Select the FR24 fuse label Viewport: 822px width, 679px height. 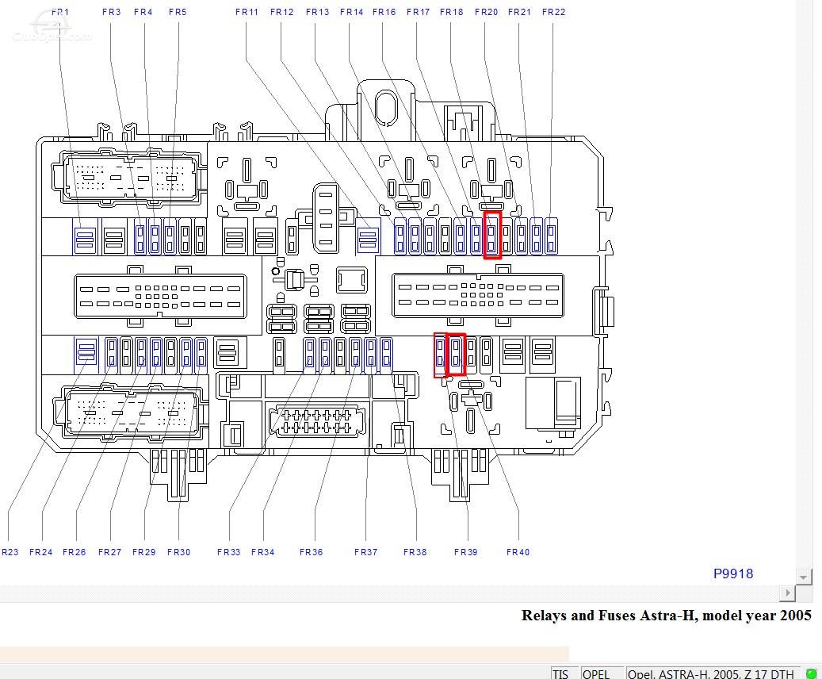[41, 552]
